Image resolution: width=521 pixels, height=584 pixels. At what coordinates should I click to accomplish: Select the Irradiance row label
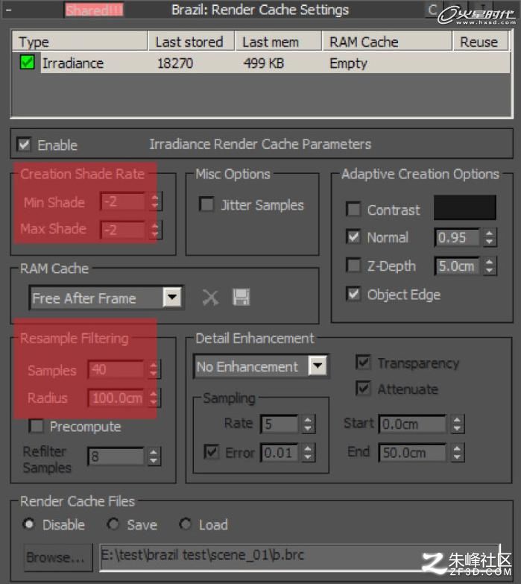[x=73, y=63]
